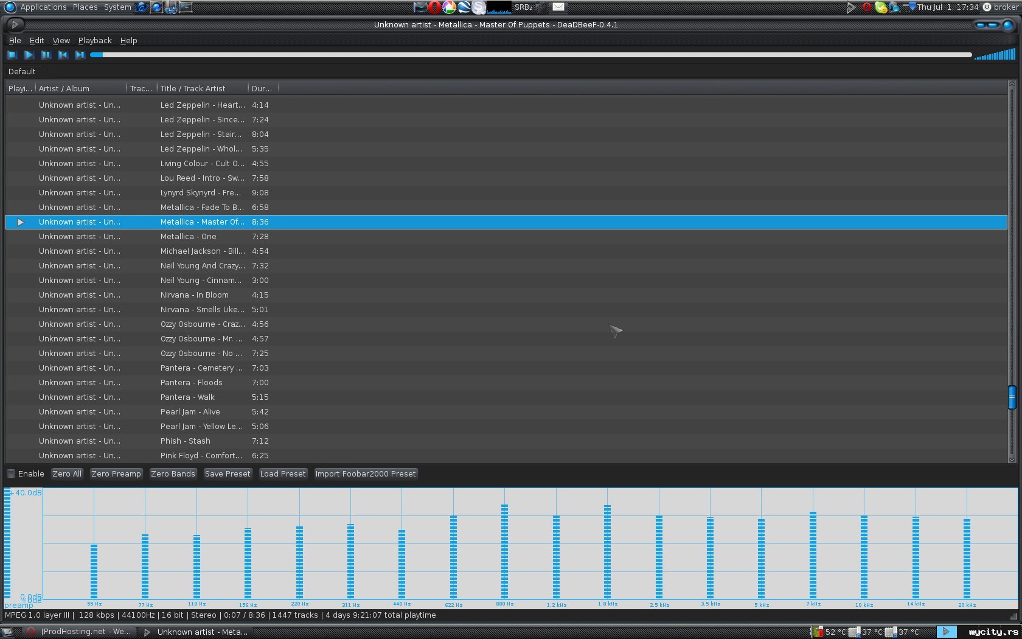Click the play button in toolbar

[x=29, y=55]
